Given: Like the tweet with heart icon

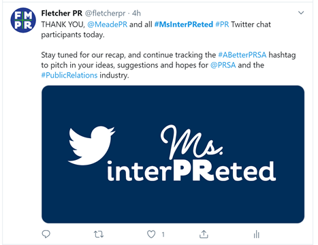Looking at the screenshot, I should click(x=151, y=234).
